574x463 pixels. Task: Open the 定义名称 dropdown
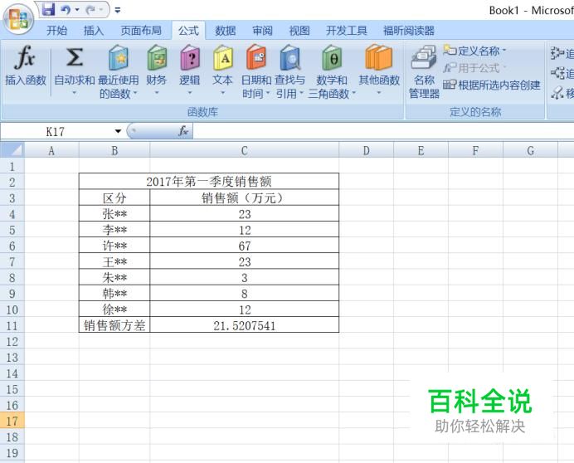[474, 51]
